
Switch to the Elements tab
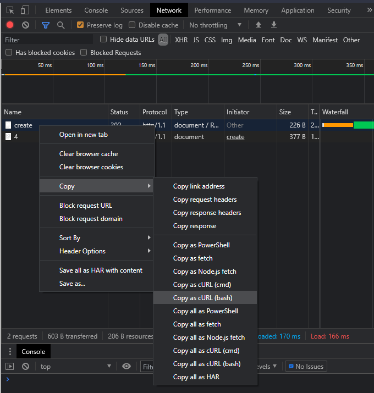[58, 10]
